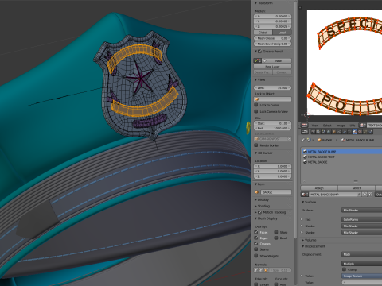The image size is (382, 286).
Task: Open the Render properties tab
Action: click(x=314, y=132)
